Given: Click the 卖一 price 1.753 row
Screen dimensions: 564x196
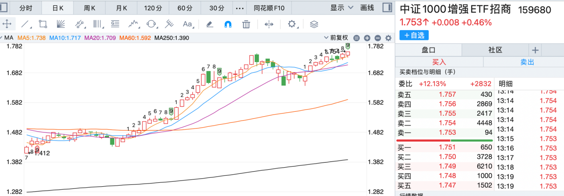Looking at the screenshot, I should [444, 132].
